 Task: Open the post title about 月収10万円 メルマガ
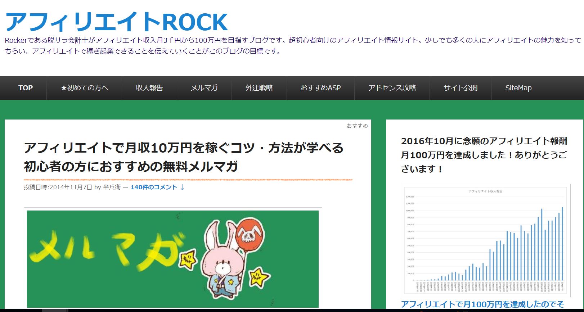click(184, 157)
